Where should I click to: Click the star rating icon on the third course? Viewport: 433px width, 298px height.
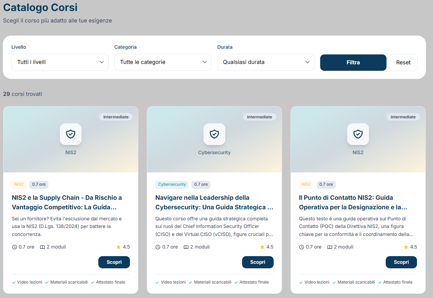pos(406,247)
